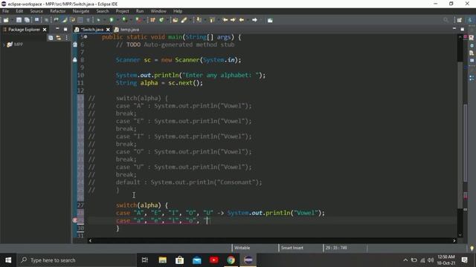Click the Next Annotation toolbar icon

tap(199, 20)
